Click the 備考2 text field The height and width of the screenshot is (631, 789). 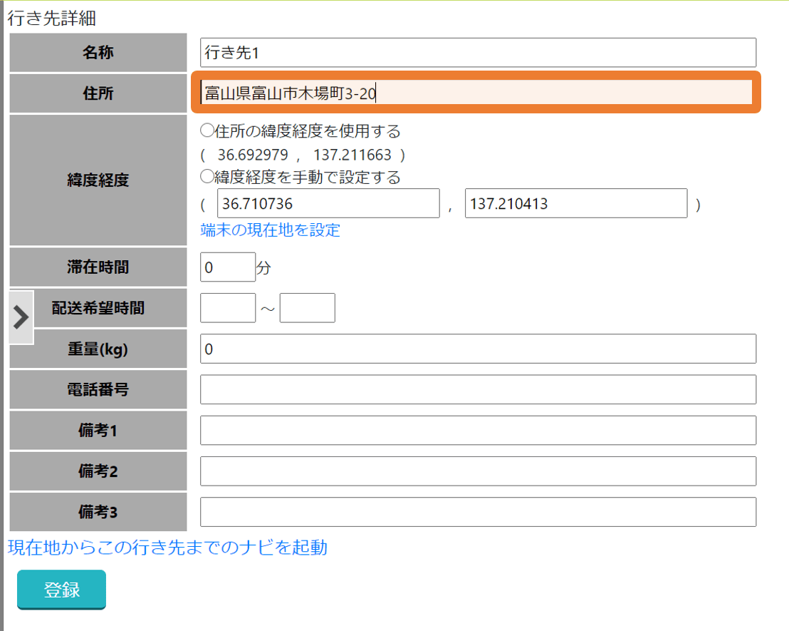click(x=478, y=471)
